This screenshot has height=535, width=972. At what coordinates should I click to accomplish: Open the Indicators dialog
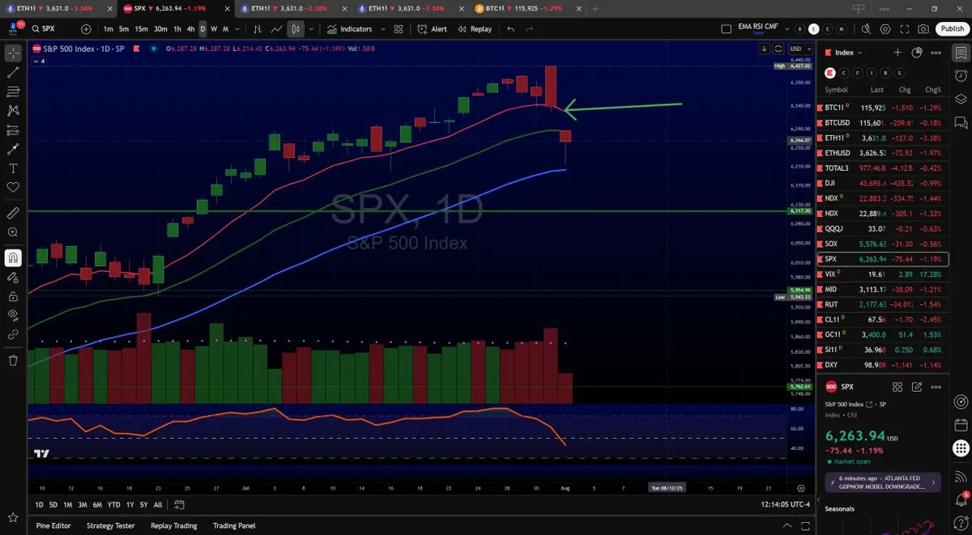click(x=350, y=29)
